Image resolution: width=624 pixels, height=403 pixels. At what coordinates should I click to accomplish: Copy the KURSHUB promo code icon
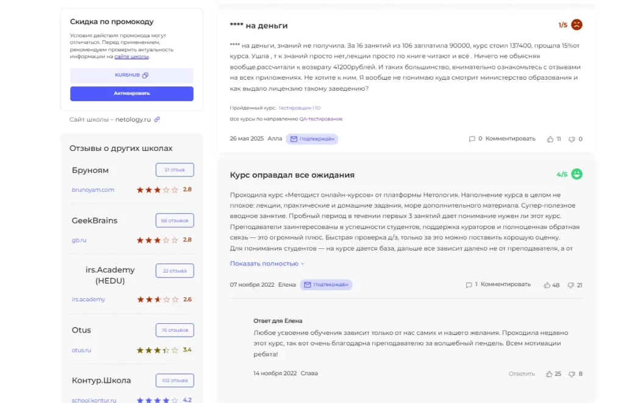(145, 75)
